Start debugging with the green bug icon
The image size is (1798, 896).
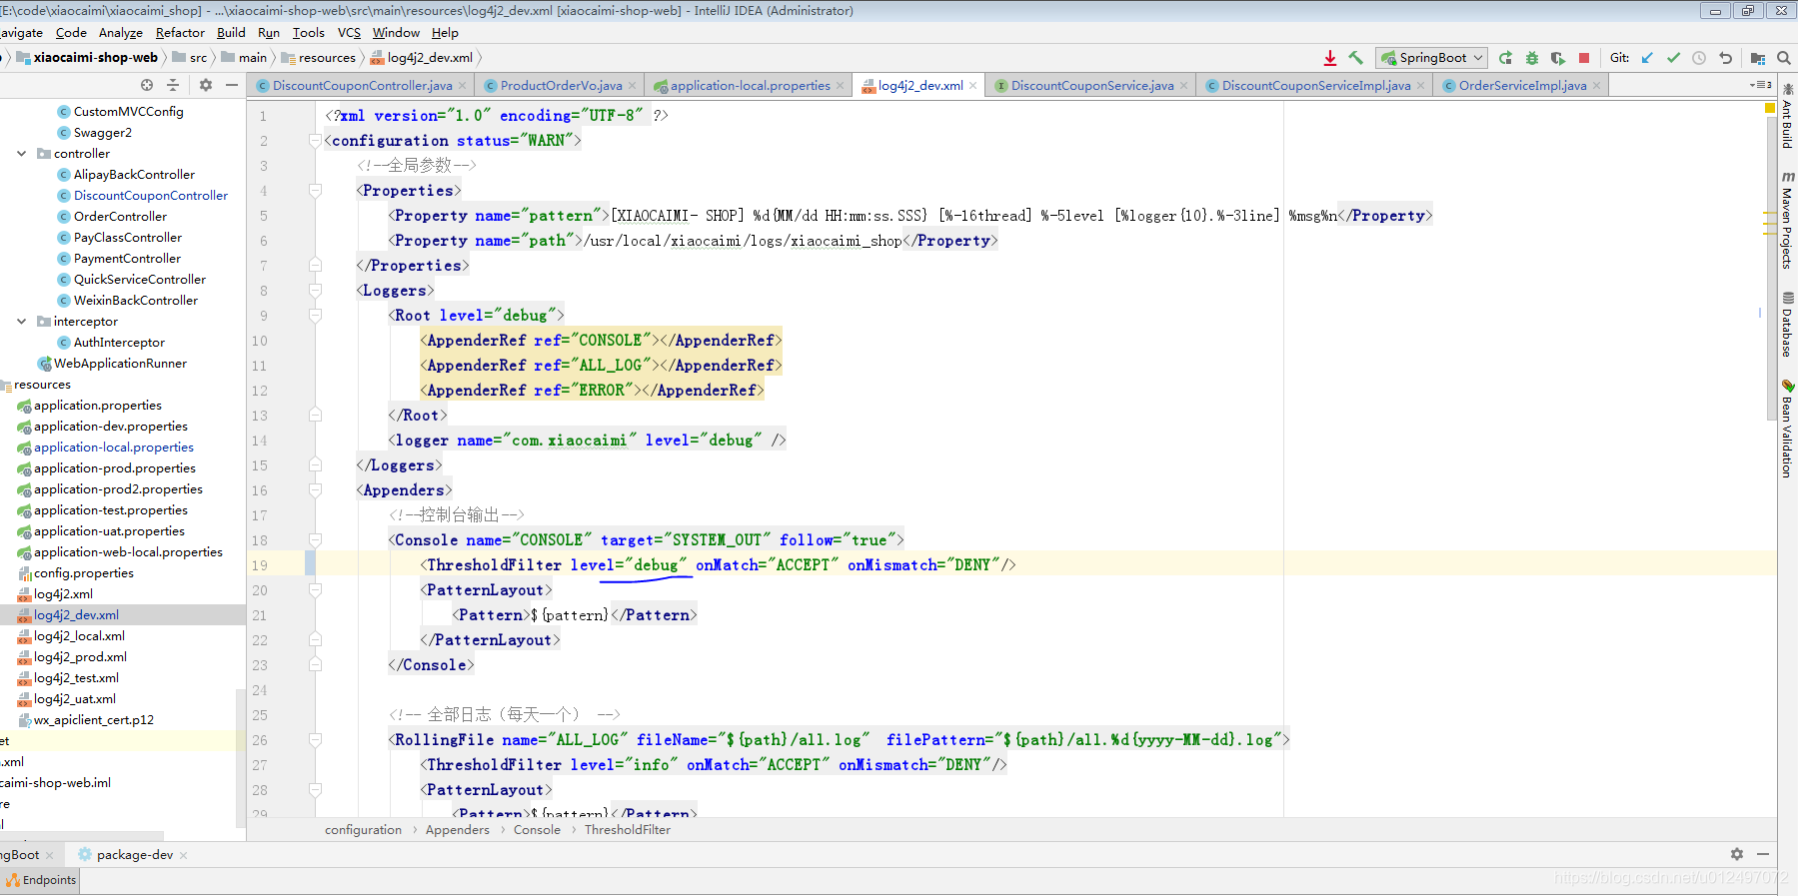point(1531,58)
